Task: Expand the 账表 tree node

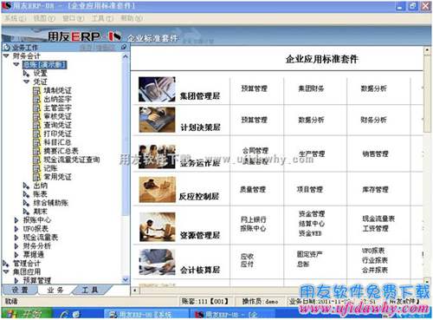Action: pos(26,194)
